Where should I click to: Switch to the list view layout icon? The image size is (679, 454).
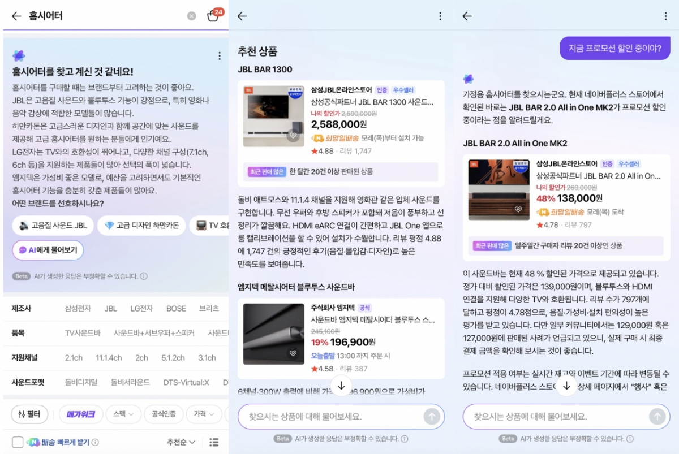[214, 442]
